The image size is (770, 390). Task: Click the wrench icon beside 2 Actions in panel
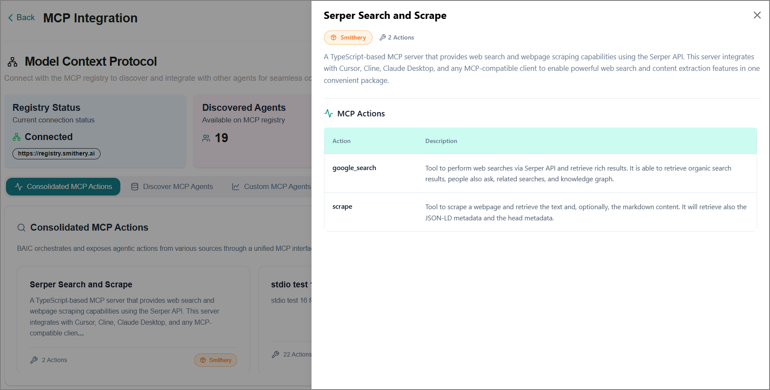pyautogui.click(x=382, y=37)
